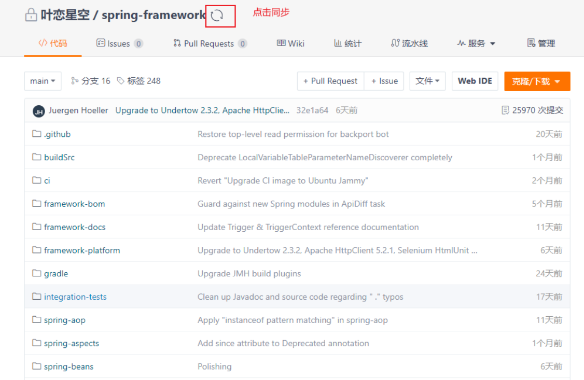Open the 流水线 pipeline tab
Image resolution: width=584 pixels, height=380 pixels.
409,44
